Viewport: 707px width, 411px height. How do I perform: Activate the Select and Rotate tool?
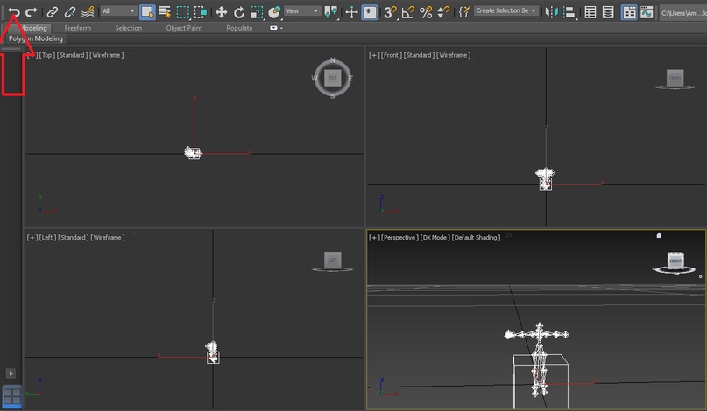(238, 11)
